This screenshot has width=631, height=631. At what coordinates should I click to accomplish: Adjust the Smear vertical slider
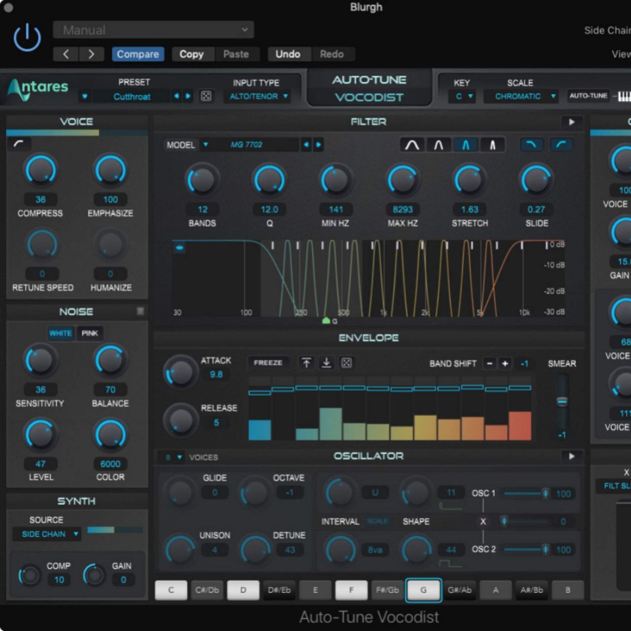pyautogui.click(x=562, y=402)
